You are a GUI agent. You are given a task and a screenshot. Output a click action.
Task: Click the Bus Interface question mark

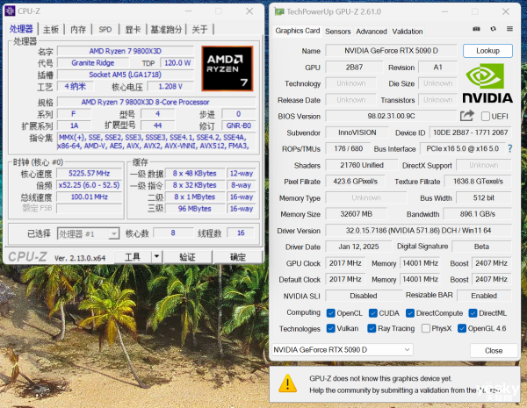pyautogui.click(x=509, y=148)
